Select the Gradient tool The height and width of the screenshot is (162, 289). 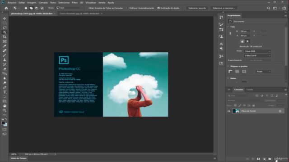[x=5, y=74]
